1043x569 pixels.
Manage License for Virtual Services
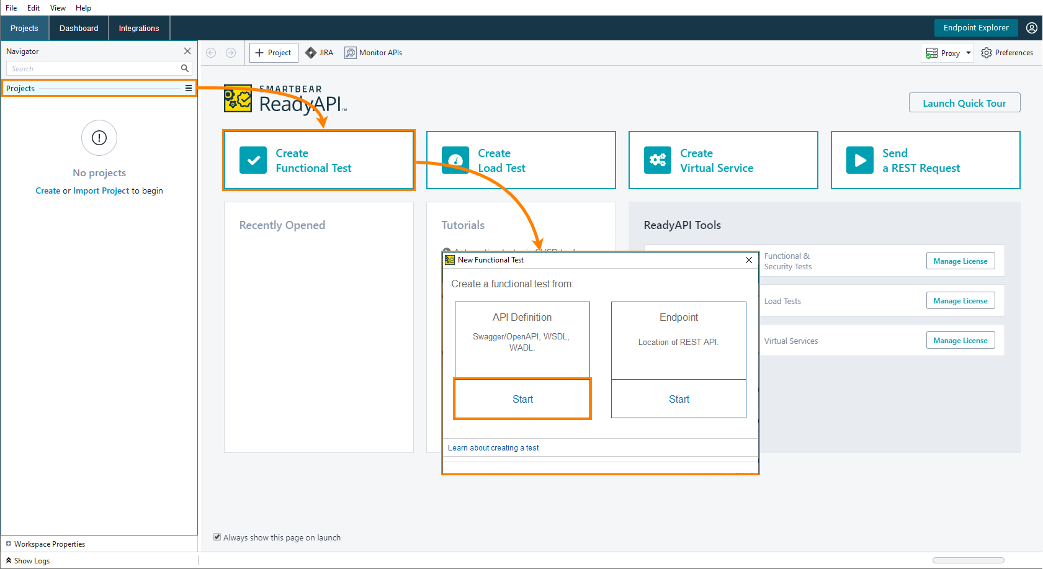960,341
